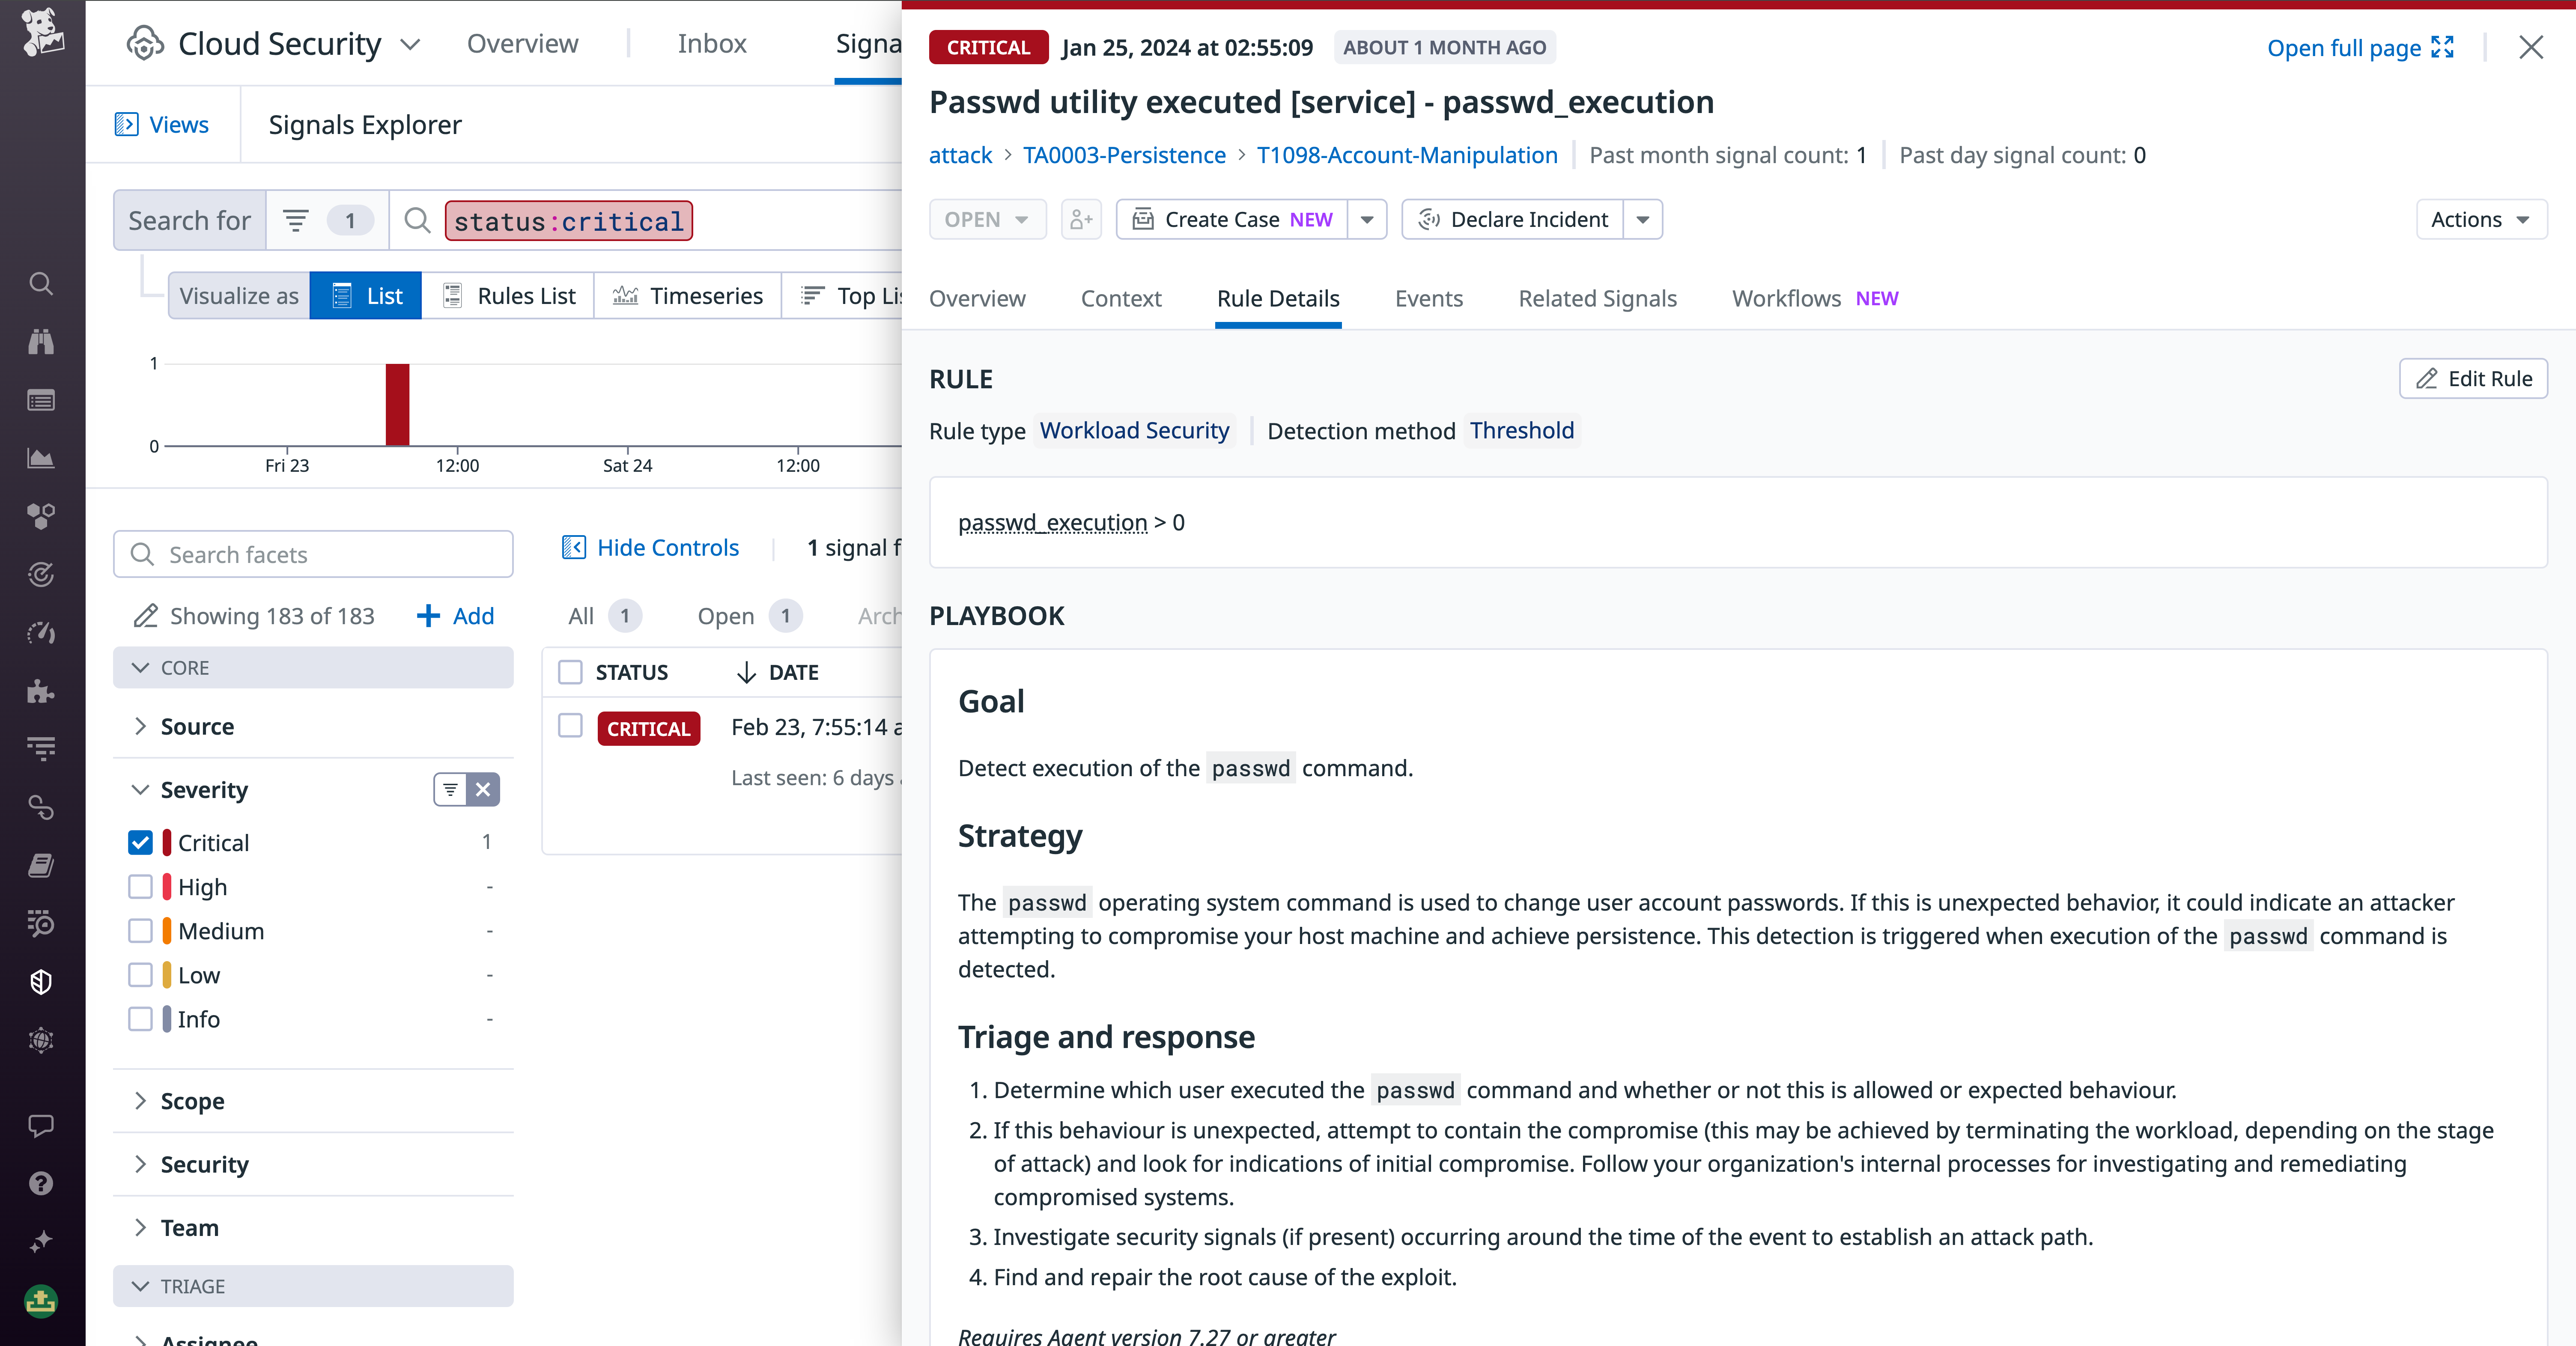Viewport: 2576px width, 1346px height.
Task: Uncheck the Critical severity filter
Action: 141,842
